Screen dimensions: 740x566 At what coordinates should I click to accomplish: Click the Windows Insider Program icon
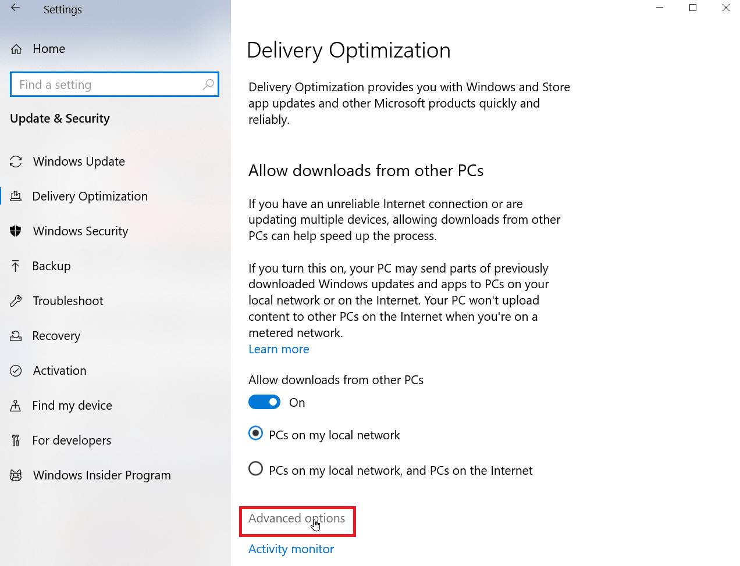coord(16,475)
